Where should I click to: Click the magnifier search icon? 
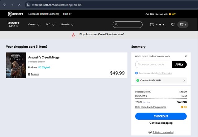(x=116, y=25)
